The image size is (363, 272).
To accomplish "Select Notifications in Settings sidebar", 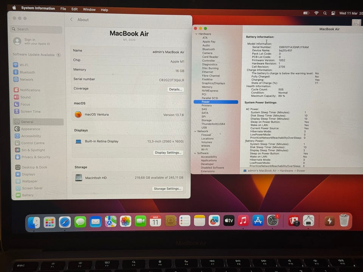I will (27, 90).
